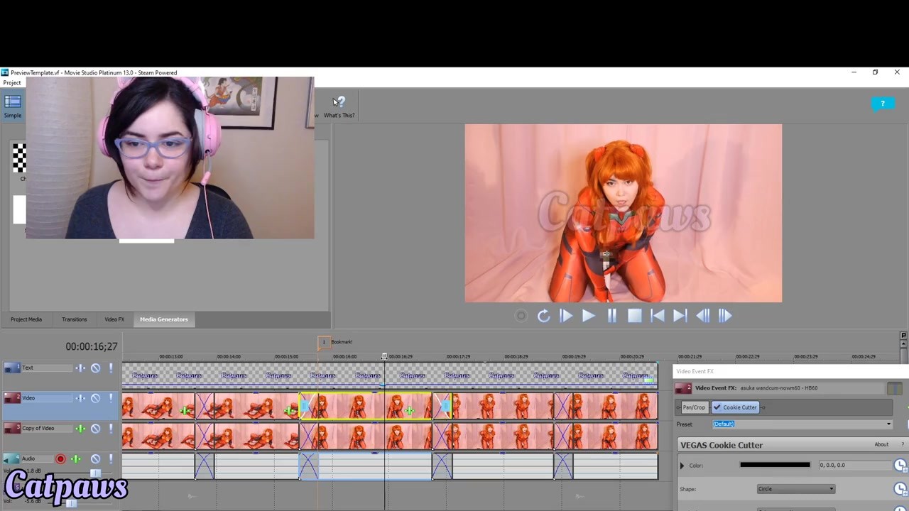Jump to project start with Go to Start

tap(658, 317)
